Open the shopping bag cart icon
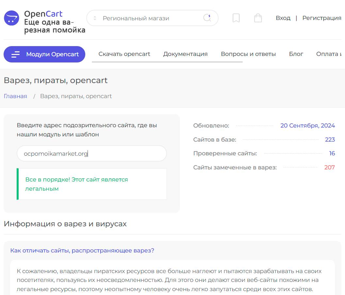 [258, 18]
